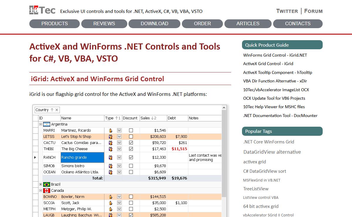
Task: Click the type icon in the MARRI row
Action: [111, 130]
